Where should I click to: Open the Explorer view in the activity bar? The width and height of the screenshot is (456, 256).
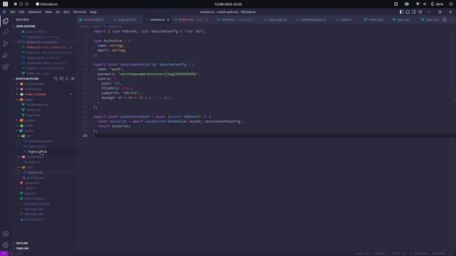[x=6, y=21]
